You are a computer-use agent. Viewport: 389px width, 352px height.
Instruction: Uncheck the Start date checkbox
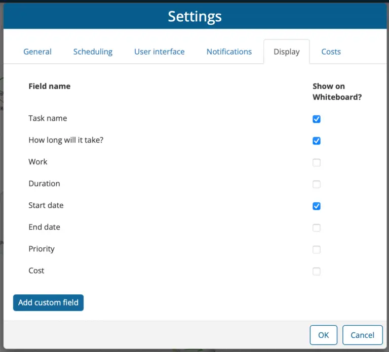pyautogui.click(x=316, y=206)
